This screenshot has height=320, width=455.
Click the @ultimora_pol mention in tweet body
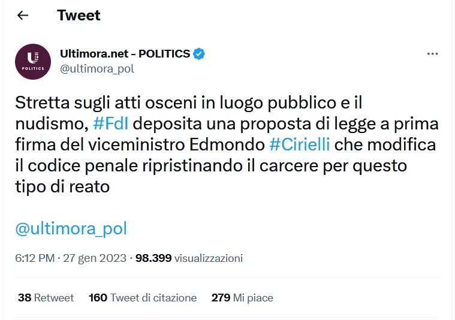[x=71, y=228]
